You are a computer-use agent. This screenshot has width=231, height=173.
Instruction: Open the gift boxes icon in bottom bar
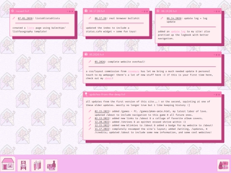[223, 165]
